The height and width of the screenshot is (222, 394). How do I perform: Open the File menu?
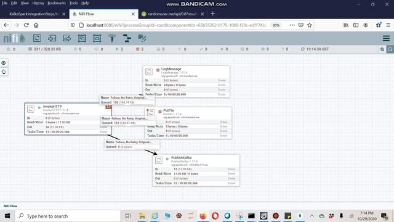pos(4,3)
